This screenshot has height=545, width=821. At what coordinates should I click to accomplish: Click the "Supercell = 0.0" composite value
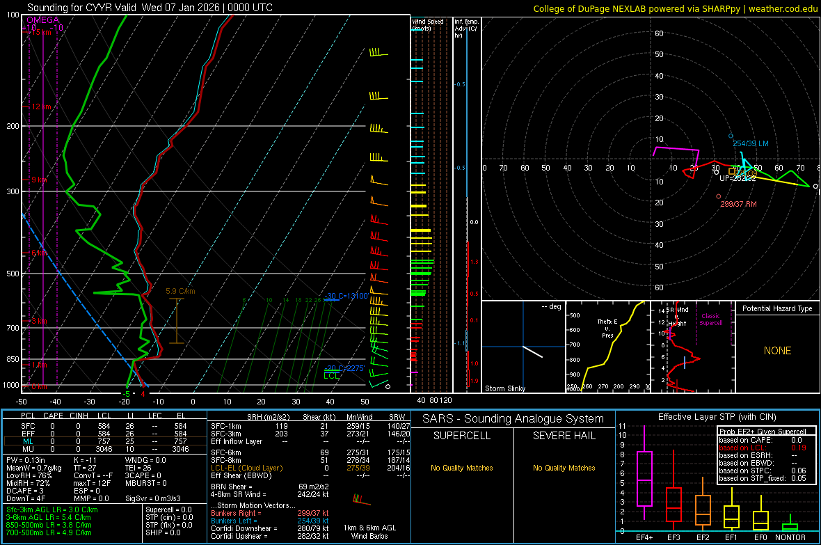[x=168, y=510]
